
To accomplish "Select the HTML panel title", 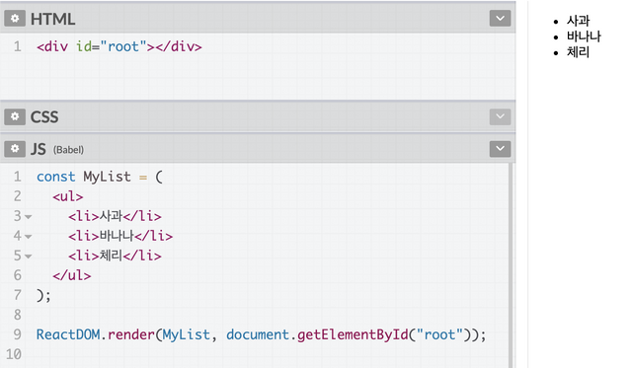I will point(52,19).
